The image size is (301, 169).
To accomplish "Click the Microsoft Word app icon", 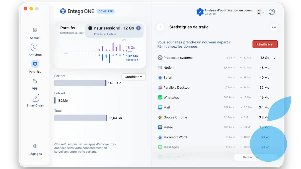I will (x=160, y=137).
